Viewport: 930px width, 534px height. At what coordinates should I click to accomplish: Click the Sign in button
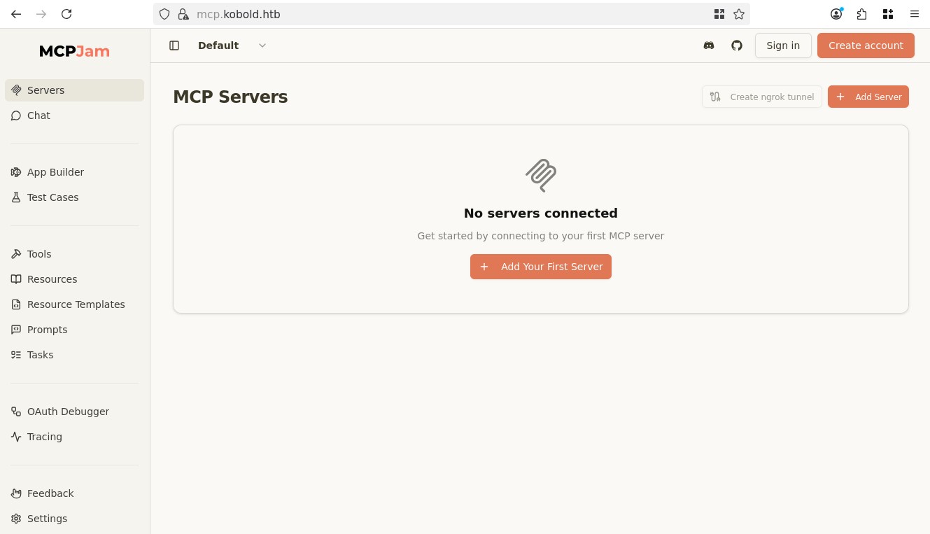[783, 45]
